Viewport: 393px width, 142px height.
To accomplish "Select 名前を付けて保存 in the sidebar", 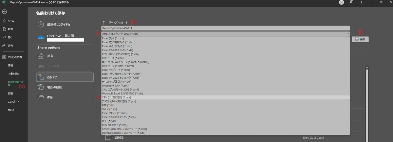I will [x=15, y=83].
